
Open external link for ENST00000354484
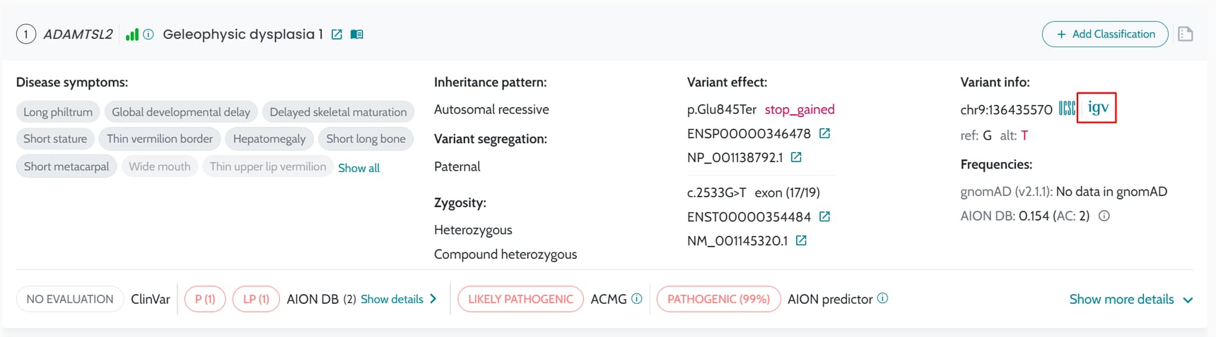click(x=824, y=216)
